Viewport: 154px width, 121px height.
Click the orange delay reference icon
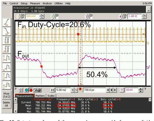tap(80, 89)
